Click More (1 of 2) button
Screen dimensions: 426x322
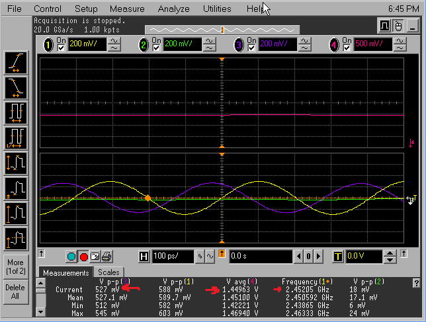[16, 267]
